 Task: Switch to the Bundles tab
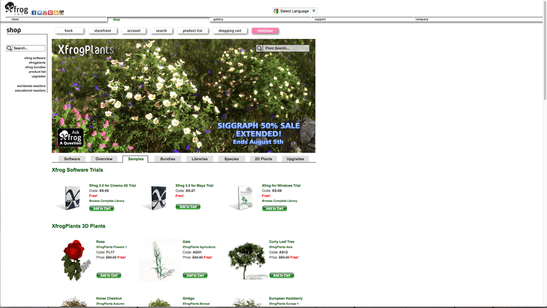[168, 159]
